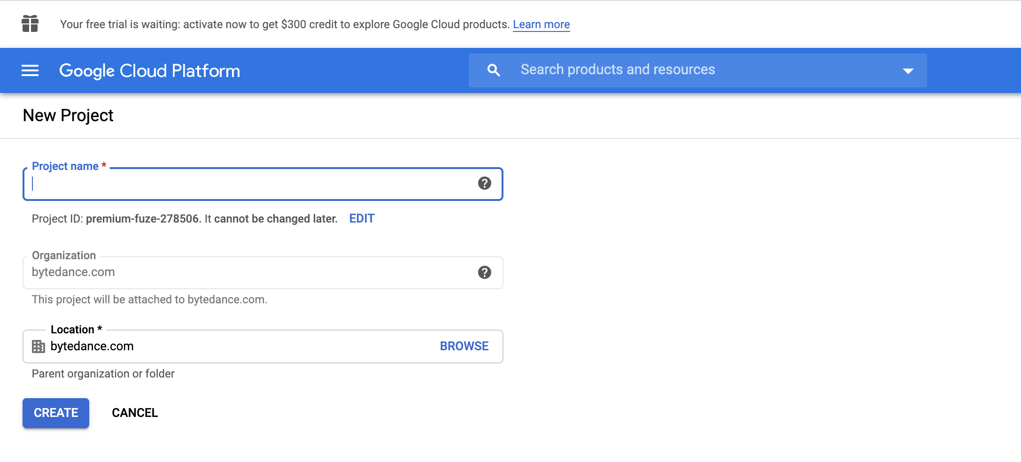Open the hamburger navigation menu
This screenshot has height=462, width=1021.
pos(30,71)
